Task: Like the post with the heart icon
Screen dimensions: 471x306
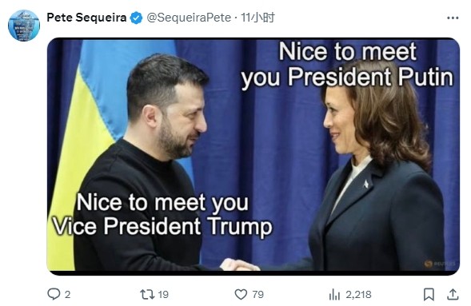Action: (241, 294)
